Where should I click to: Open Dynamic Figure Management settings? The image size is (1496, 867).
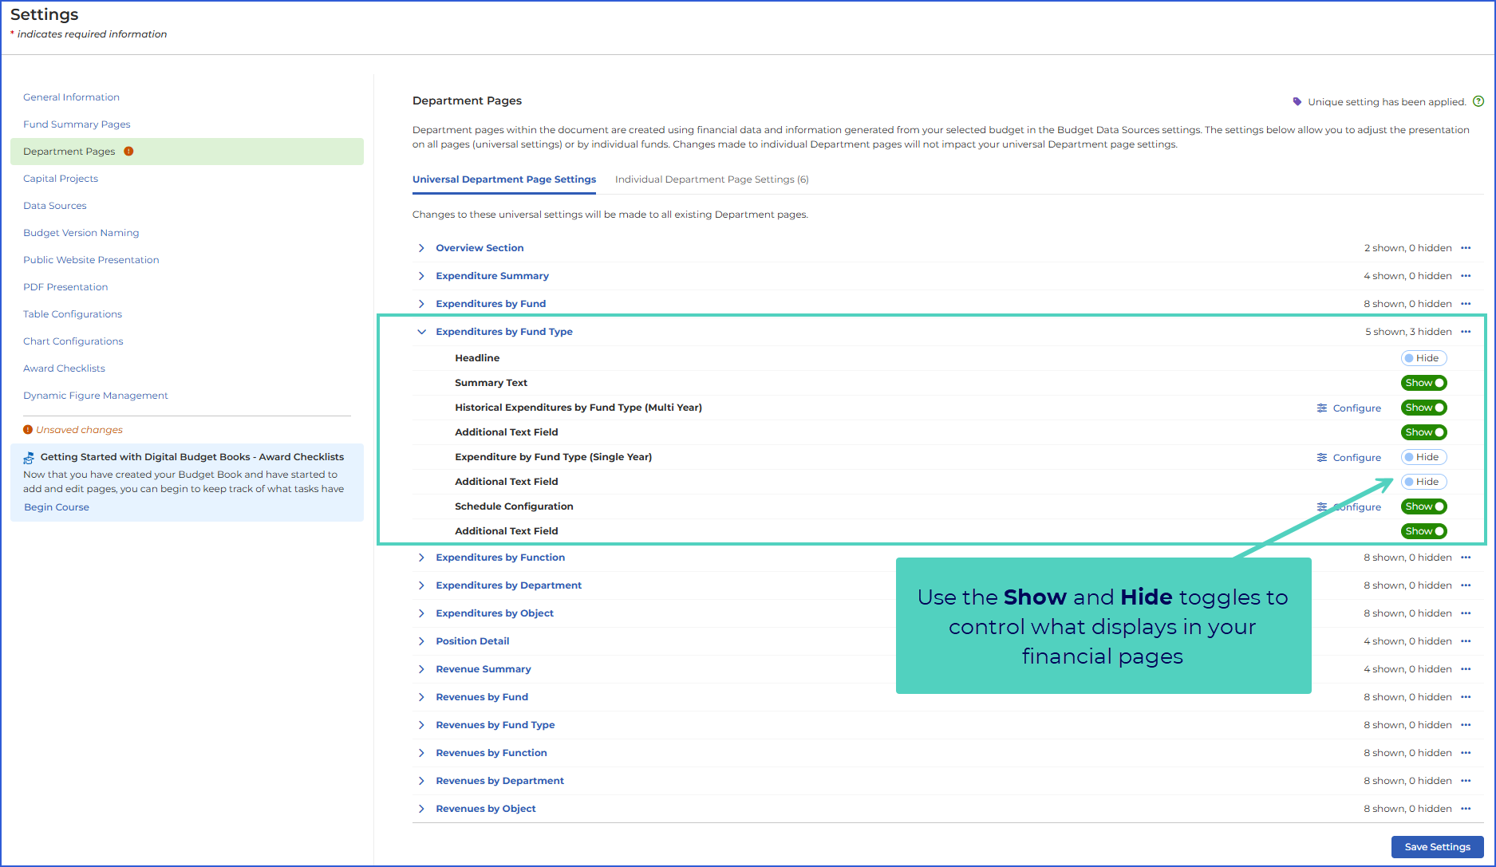(96, 396)
